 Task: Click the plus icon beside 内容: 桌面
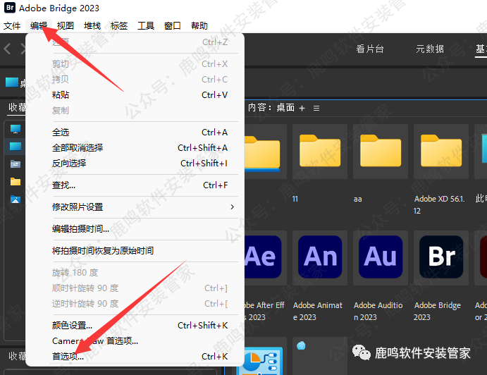tap(302, 109)
